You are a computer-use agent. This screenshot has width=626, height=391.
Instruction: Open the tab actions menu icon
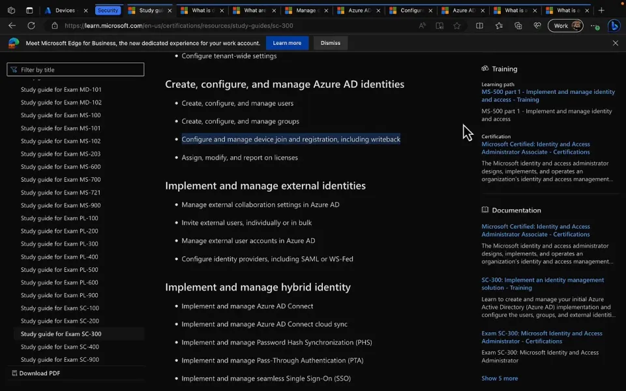point(29,10)
